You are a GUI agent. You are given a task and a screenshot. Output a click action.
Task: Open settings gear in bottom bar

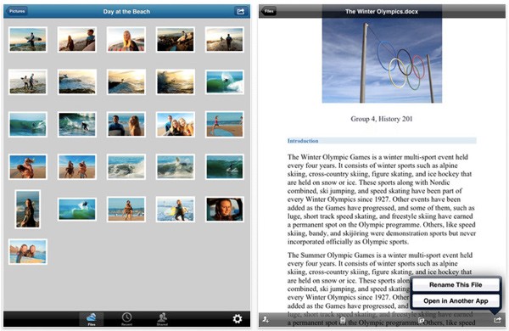[x=238, y=318]
